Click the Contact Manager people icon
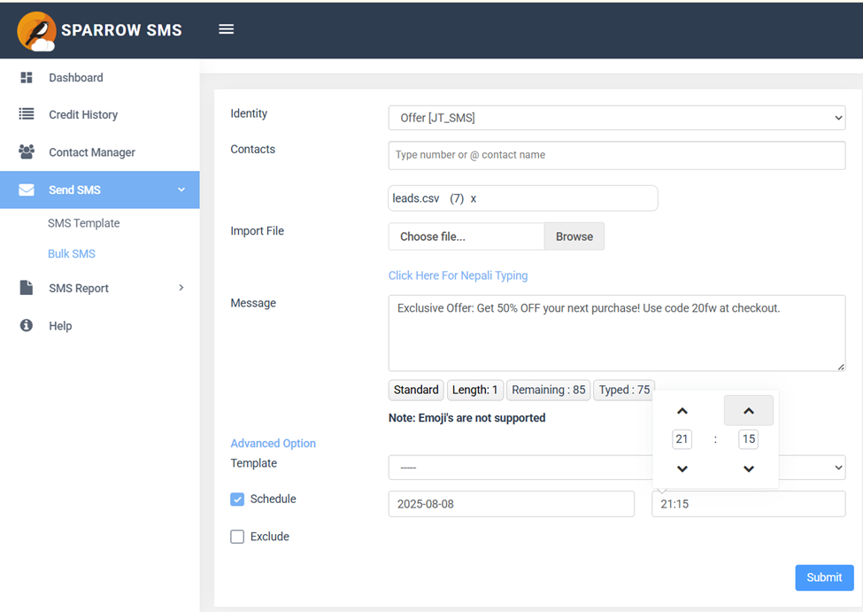Screen dimensions: 863x612 27,151
